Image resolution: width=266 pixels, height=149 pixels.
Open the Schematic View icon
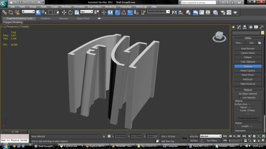[x=208, y=12]
